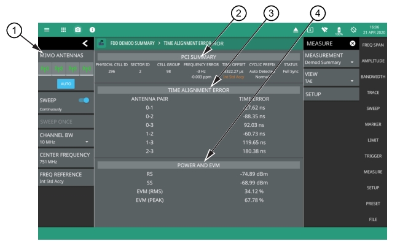Click the PCI SUMMARY header
This screenshot has width=400, height=244.
click(x=198, y=57)
